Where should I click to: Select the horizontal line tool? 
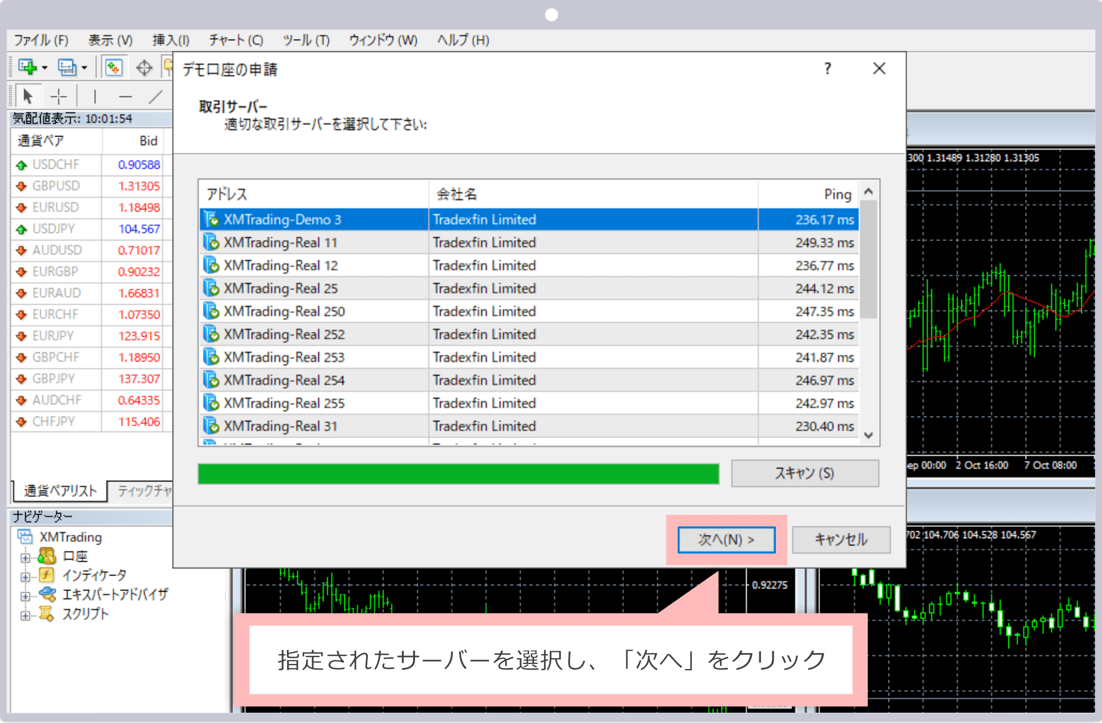pyautogui.click(x=125, y=96)
